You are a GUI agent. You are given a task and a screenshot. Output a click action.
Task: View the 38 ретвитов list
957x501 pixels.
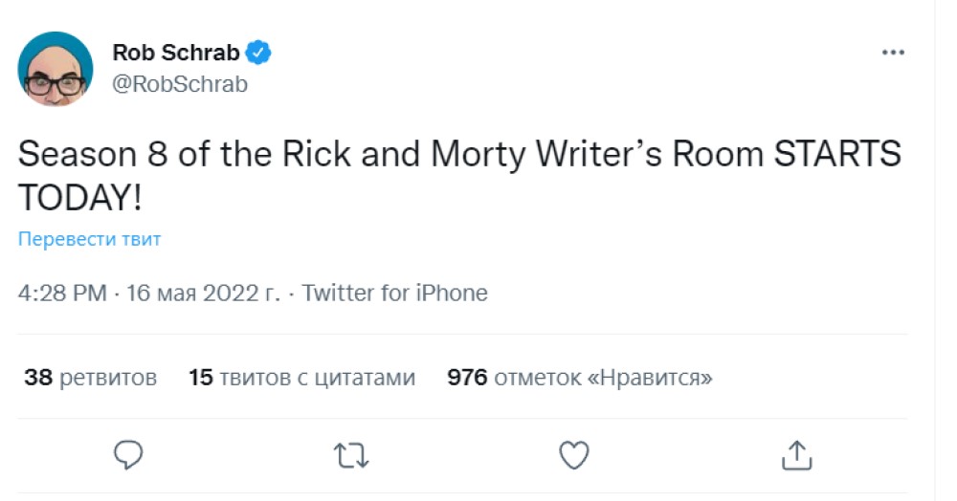[x=90, y=378]
